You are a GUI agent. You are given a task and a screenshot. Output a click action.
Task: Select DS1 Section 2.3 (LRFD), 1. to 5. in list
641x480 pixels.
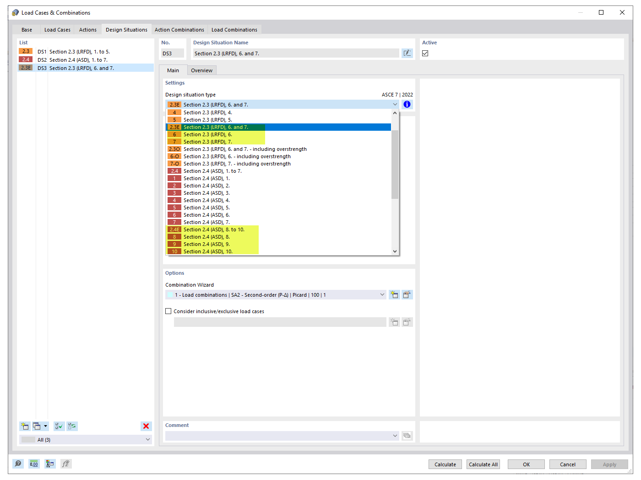pyautogui.click(x=86, y=52)
